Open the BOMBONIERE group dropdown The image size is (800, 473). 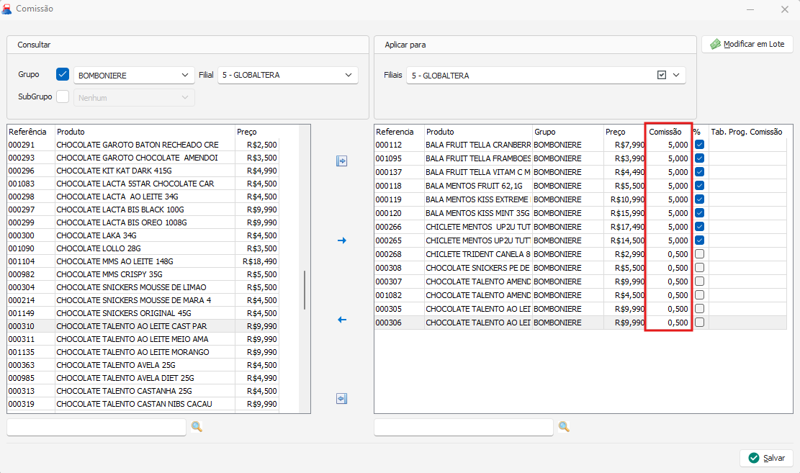184,75
